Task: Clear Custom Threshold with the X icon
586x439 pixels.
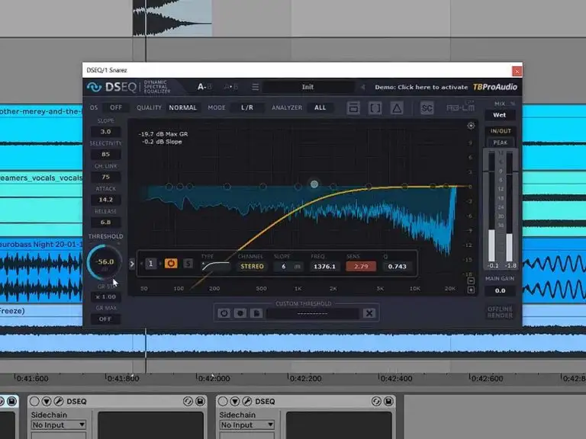Action: pos(369,313)
